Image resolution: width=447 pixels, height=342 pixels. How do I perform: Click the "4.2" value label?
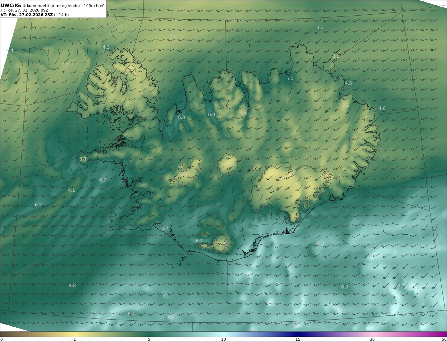(320, 27)
